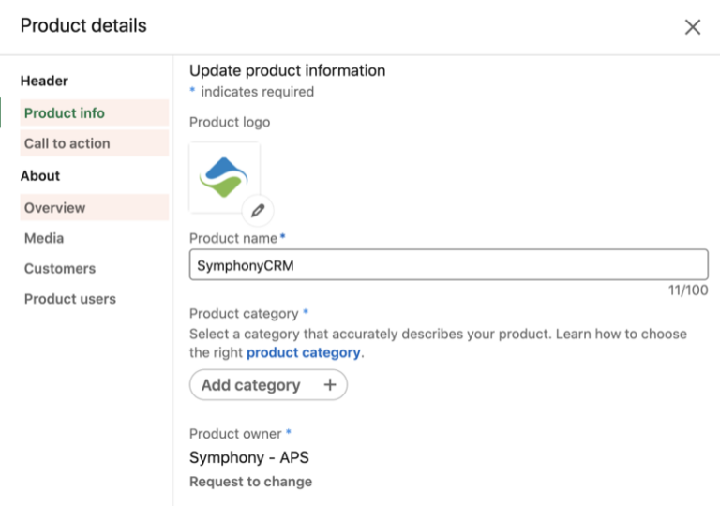This screenshot has height=506, width=720.
Task: Open the Media section
Action: click(x=44, y=238)
